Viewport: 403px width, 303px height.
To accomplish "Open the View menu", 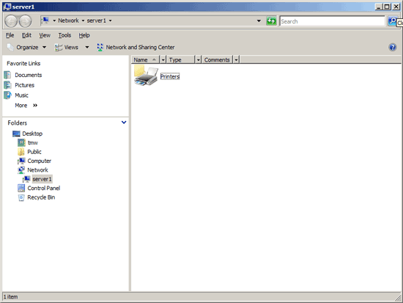I will [x=45, y=35].
